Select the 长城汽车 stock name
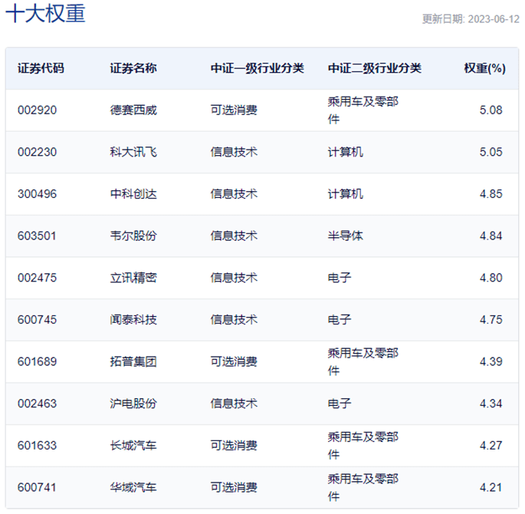This screenshot has height=514, width=525. pos(133,445)
